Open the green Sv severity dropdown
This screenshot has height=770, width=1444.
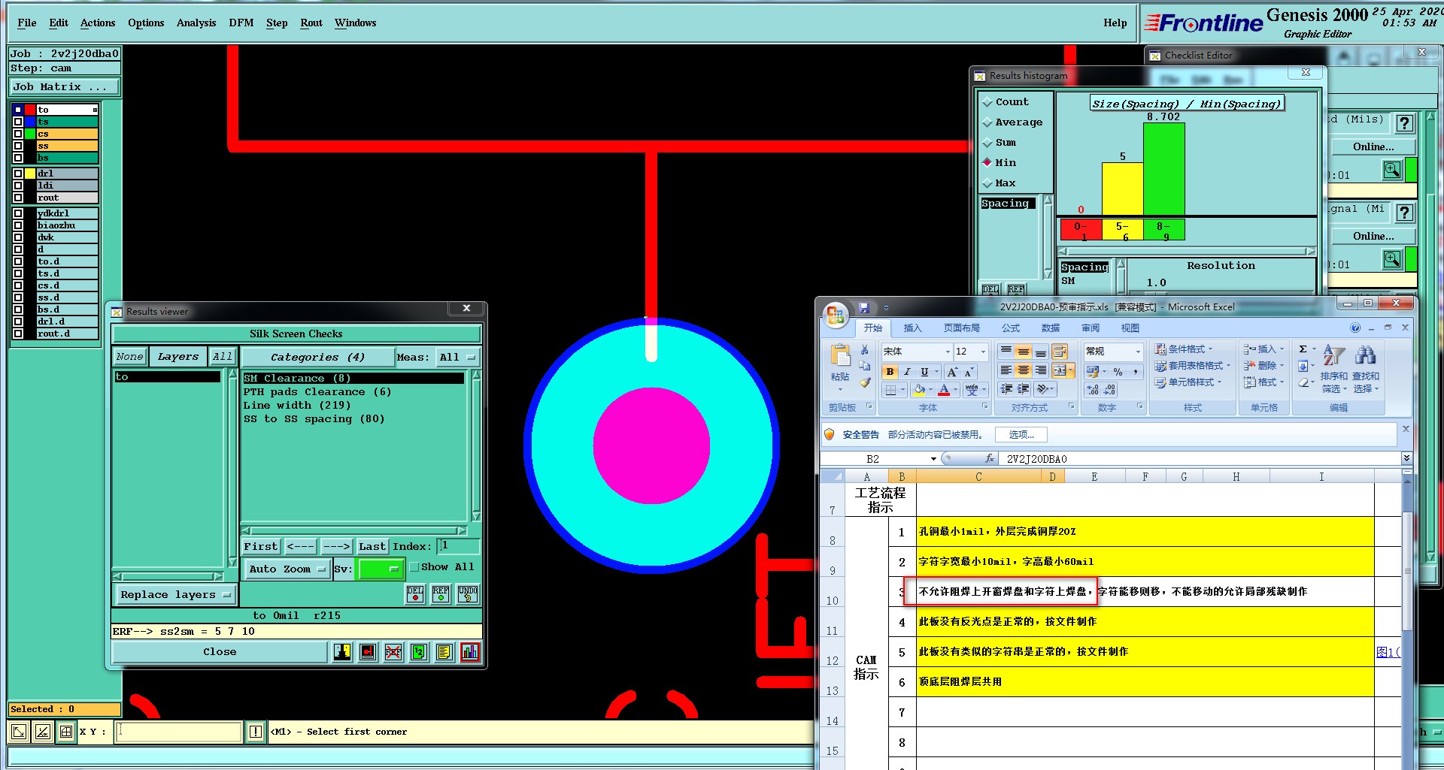pos(381,569)
